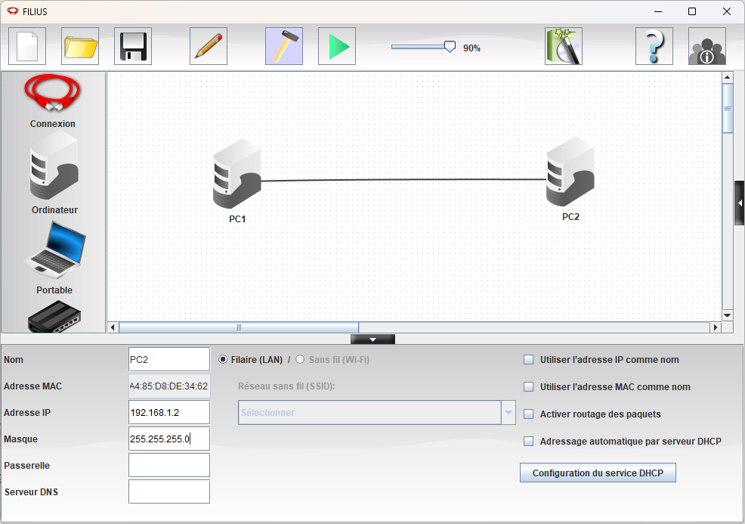Viewport: 745px width, 524px height.
Task: Create a new project with blank page icon
Action: 27,46
